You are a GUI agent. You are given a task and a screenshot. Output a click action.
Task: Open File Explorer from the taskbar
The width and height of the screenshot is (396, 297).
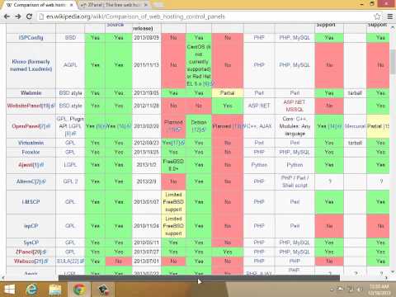coord(55,290)
